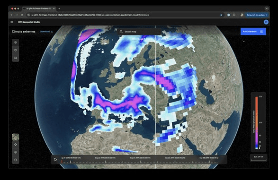Image resolution: width=278 pixels, height=180 pixels.
Task: Open the browser profile picture icon
Action: tap(242, 15)
